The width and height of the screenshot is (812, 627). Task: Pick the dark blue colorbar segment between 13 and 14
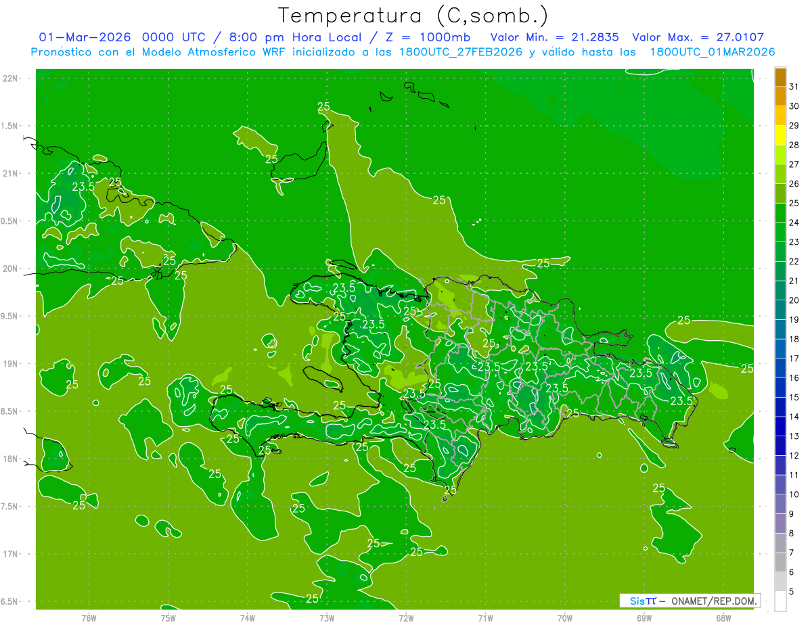click(781, 427)
